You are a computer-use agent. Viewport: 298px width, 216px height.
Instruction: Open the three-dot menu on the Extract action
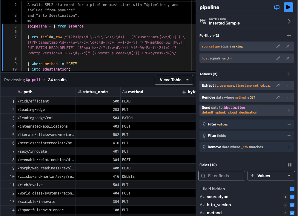288,85
